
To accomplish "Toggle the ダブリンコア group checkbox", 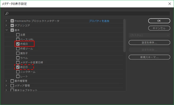I will click(x=12, y=26).
